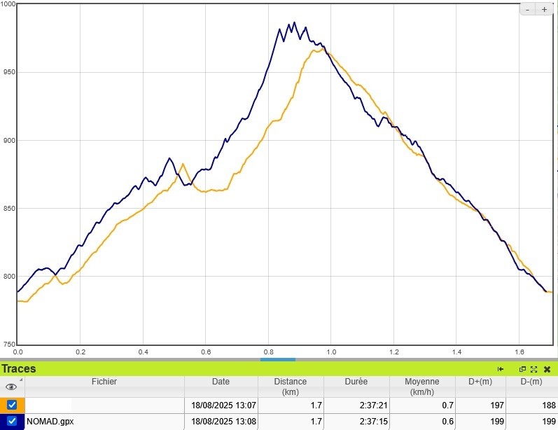Screen dimensions: 558x430
Task: Sort traces by the Durée column header
Action: 357,382
